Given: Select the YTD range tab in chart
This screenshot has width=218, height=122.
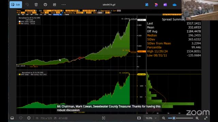Looking at the screenshot, I should coord(36,15).
